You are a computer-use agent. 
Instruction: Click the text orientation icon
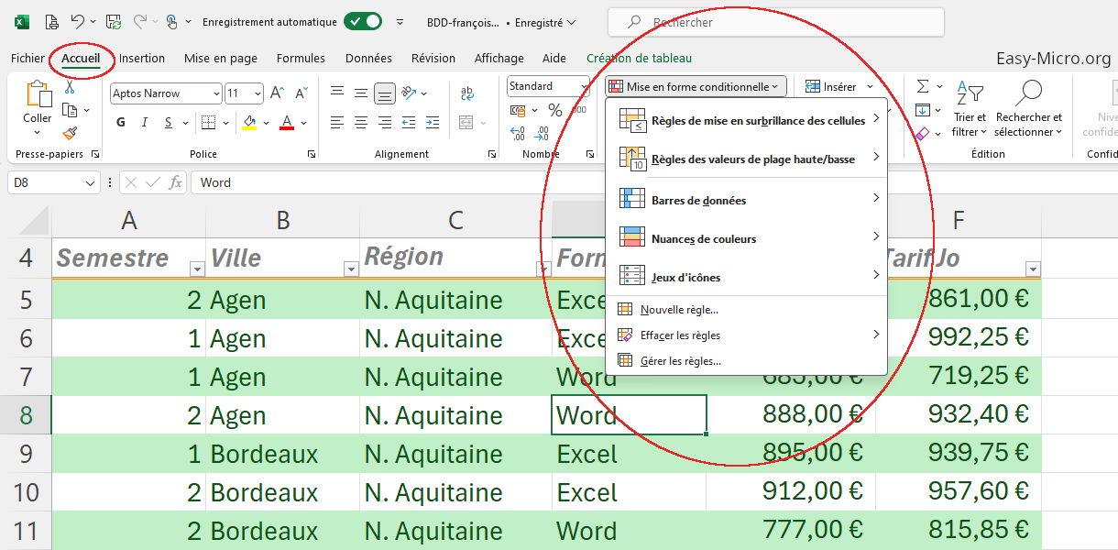(410, 93)
